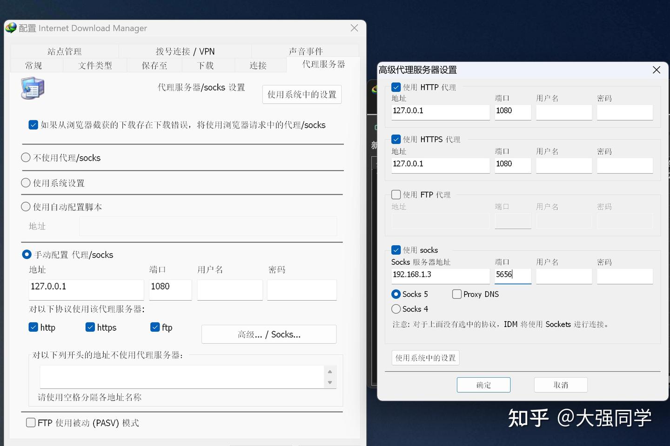The height and width of the screenshot is (446, 670).
Task: Choose 不使用代理/socks option
Action: click(x=26, y=157)
